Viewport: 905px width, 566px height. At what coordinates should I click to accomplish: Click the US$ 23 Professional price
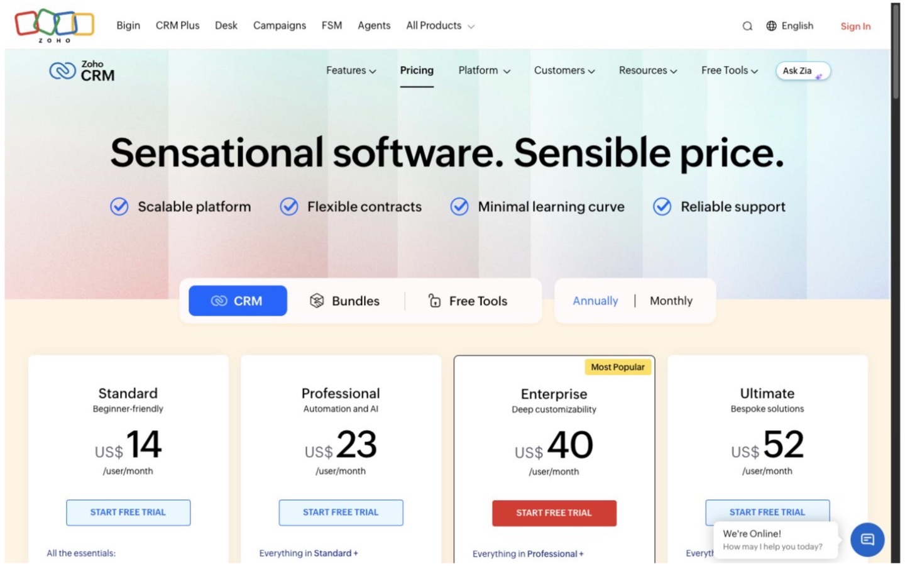tap(341, 445)
